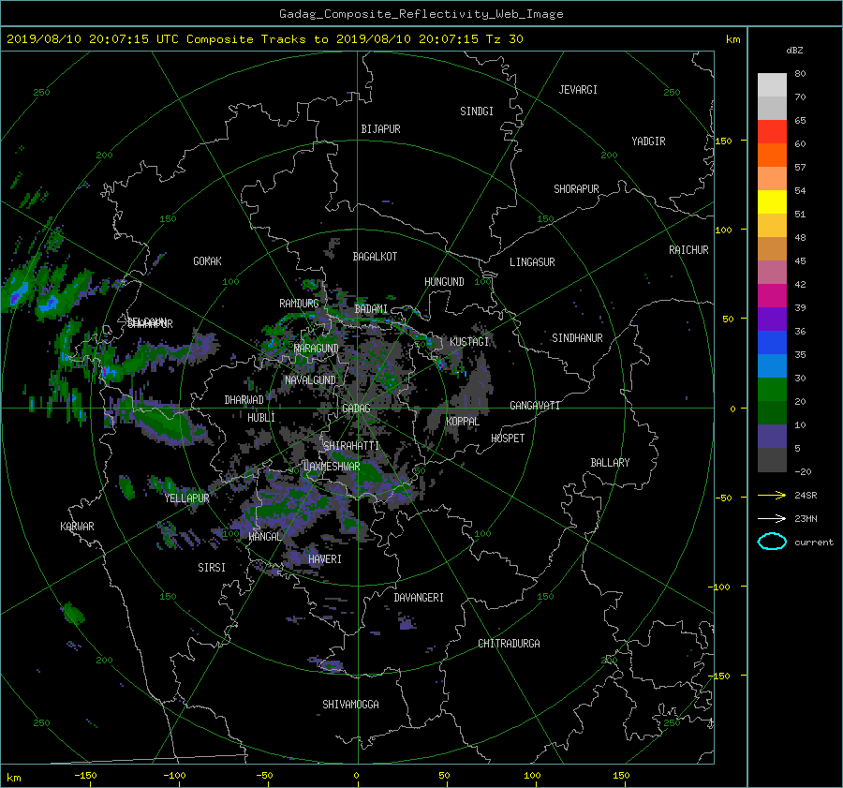
Task: Click the JEVARGI city label
Action: 578,90
